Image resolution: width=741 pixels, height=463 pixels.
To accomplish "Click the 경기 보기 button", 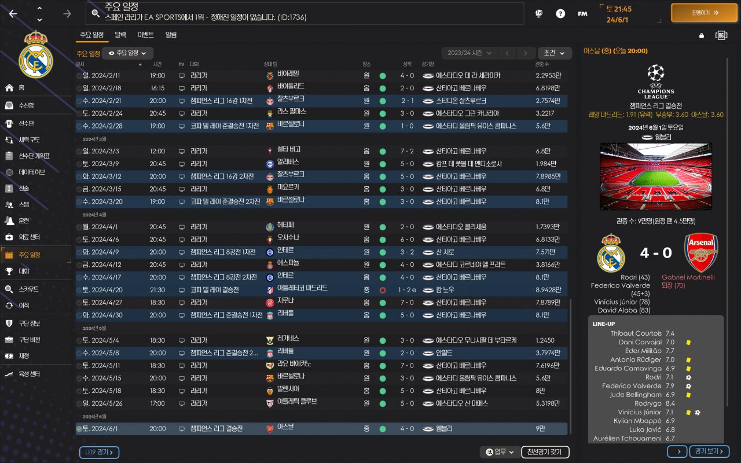I will (x=710, y=451).
